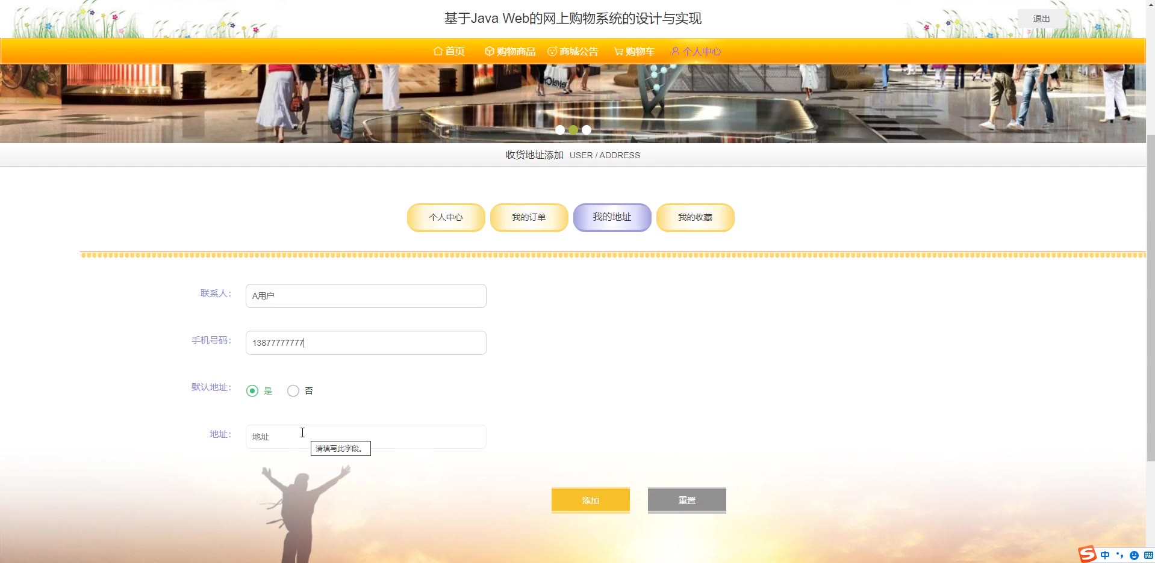
Task: Click the USER / ADDRESS breadcrumb text
Action: 605,155
